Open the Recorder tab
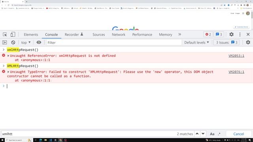253x142 pixels. click(x=74, y=34)
